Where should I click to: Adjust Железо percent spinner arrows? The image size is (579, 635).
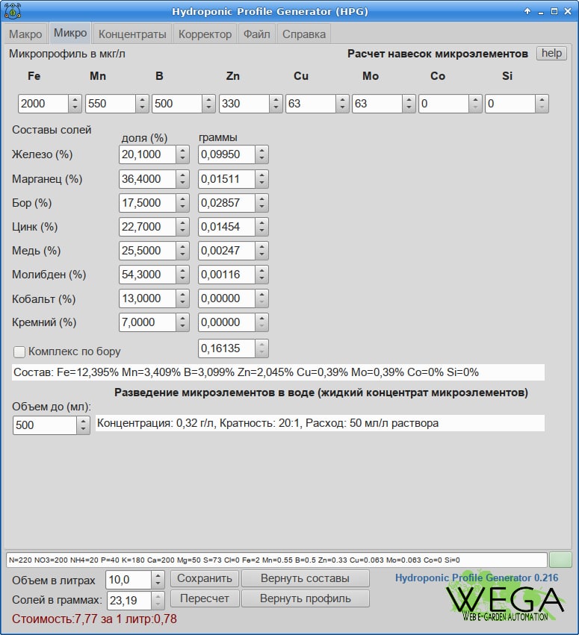click(x=182, y=154)
